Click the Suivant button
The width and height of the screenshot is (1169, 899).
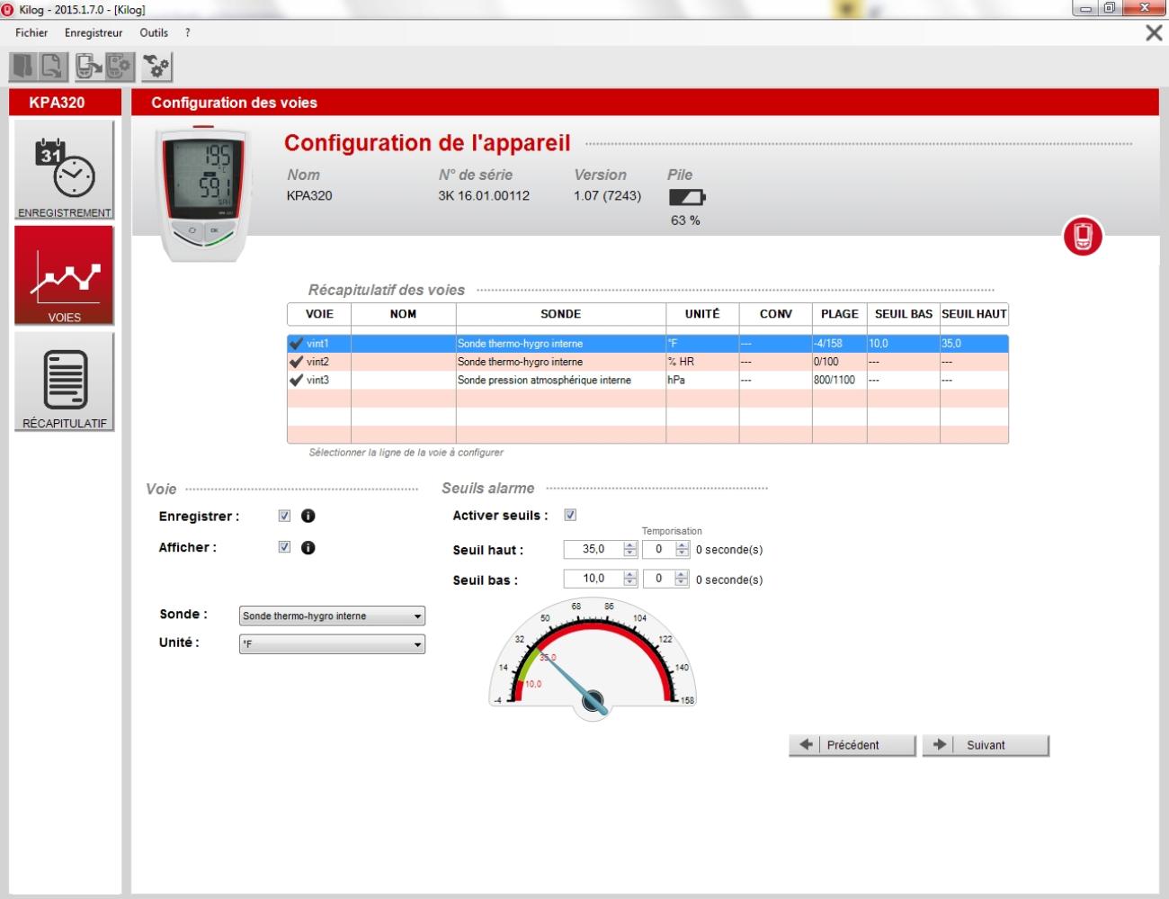[x=986, y=745]
